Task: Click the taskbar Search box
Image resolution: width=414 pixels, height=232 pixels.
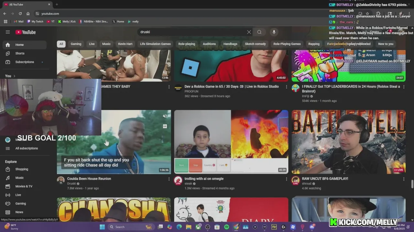Action: [x=131, y=227]
